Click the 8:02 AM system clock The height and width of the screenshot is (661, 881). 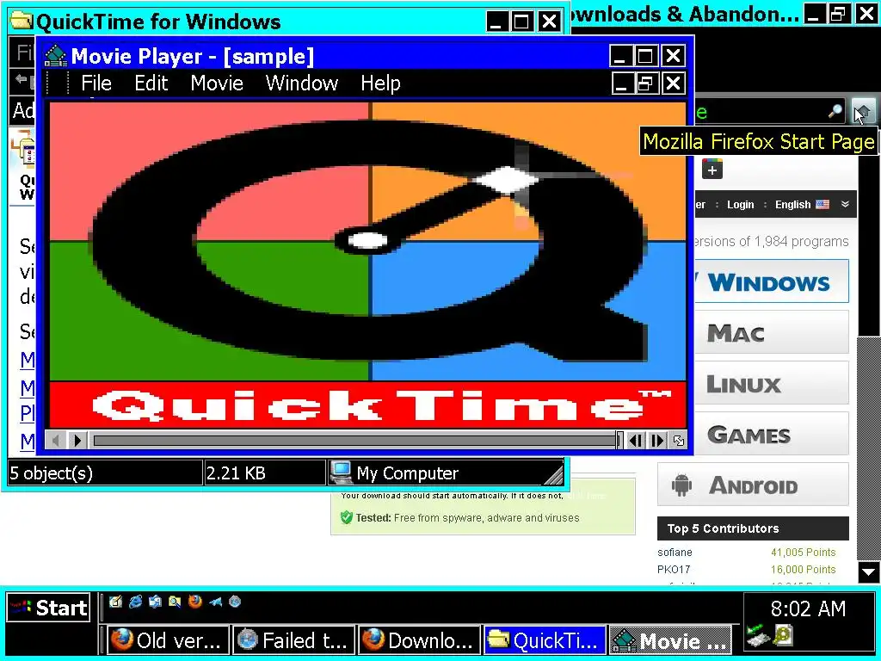(808, 608)
